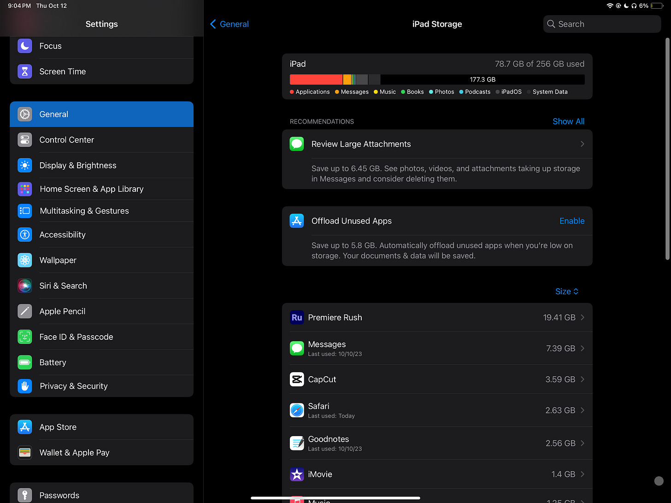This screenshot has height=503, width=671.
Task: Open Privacy & Security settings
Action: [101, 386]
